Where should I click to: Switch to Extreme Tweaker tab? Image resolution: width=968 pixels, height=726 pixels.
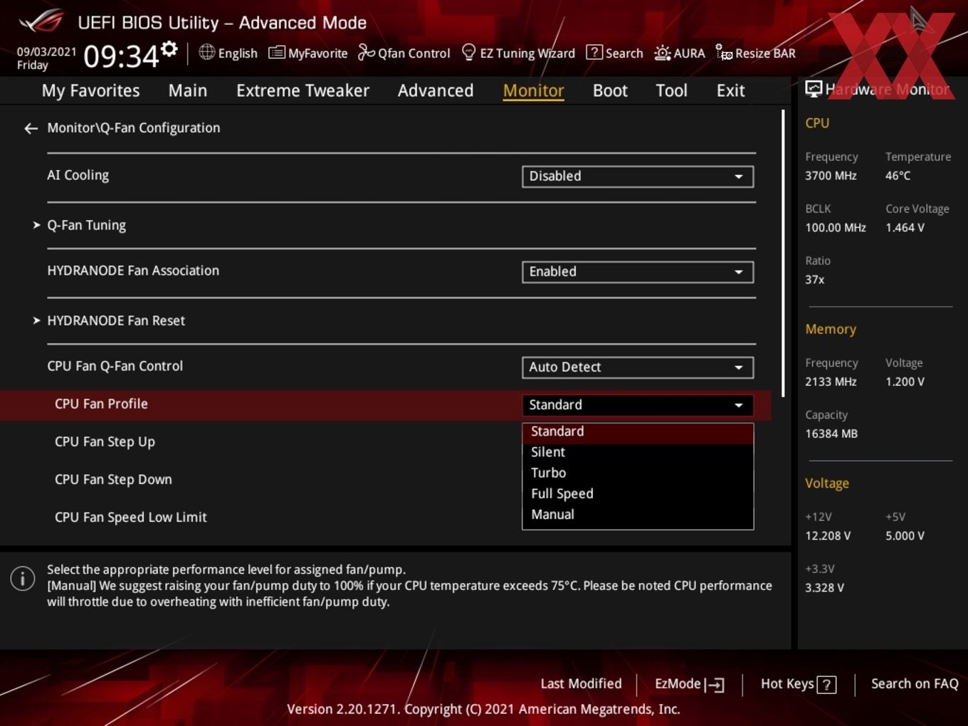(302, 90)
